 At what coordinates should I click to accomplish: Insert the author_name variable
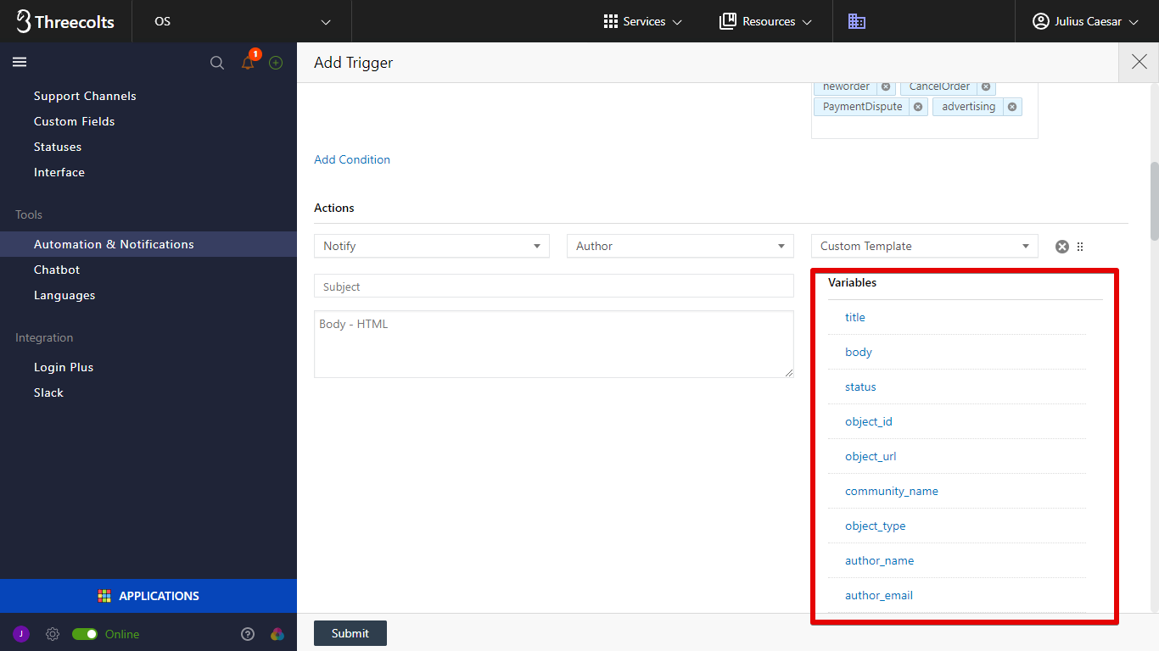(x=879, y=560)
